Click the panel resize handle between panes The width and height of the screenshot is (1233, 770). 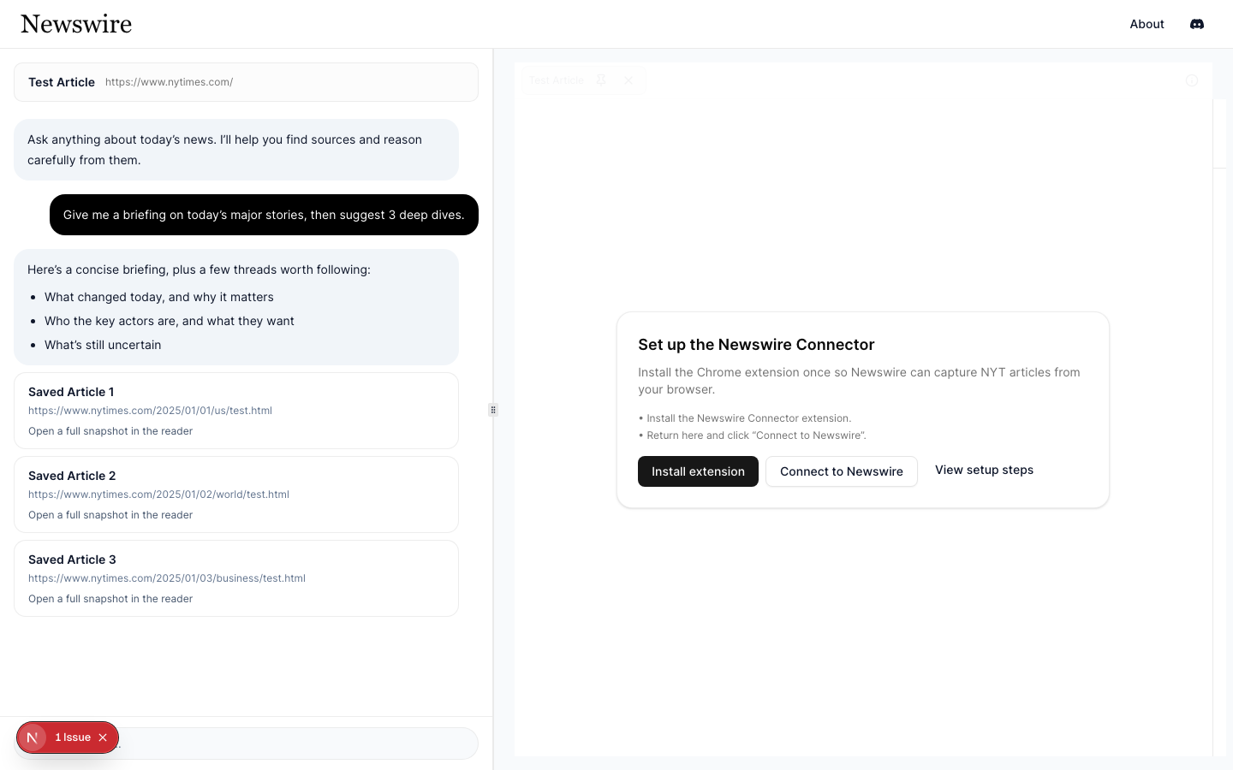pyautogui.click(x=493, y=410)
